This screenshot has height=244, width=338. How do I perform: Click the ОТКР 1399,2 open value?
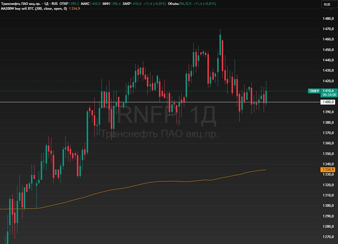pos(69,4)
